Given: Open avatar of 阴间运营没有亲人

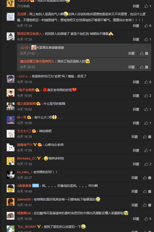Looking at the screenshot, I should pyautogui.click(x=11, y=36).
